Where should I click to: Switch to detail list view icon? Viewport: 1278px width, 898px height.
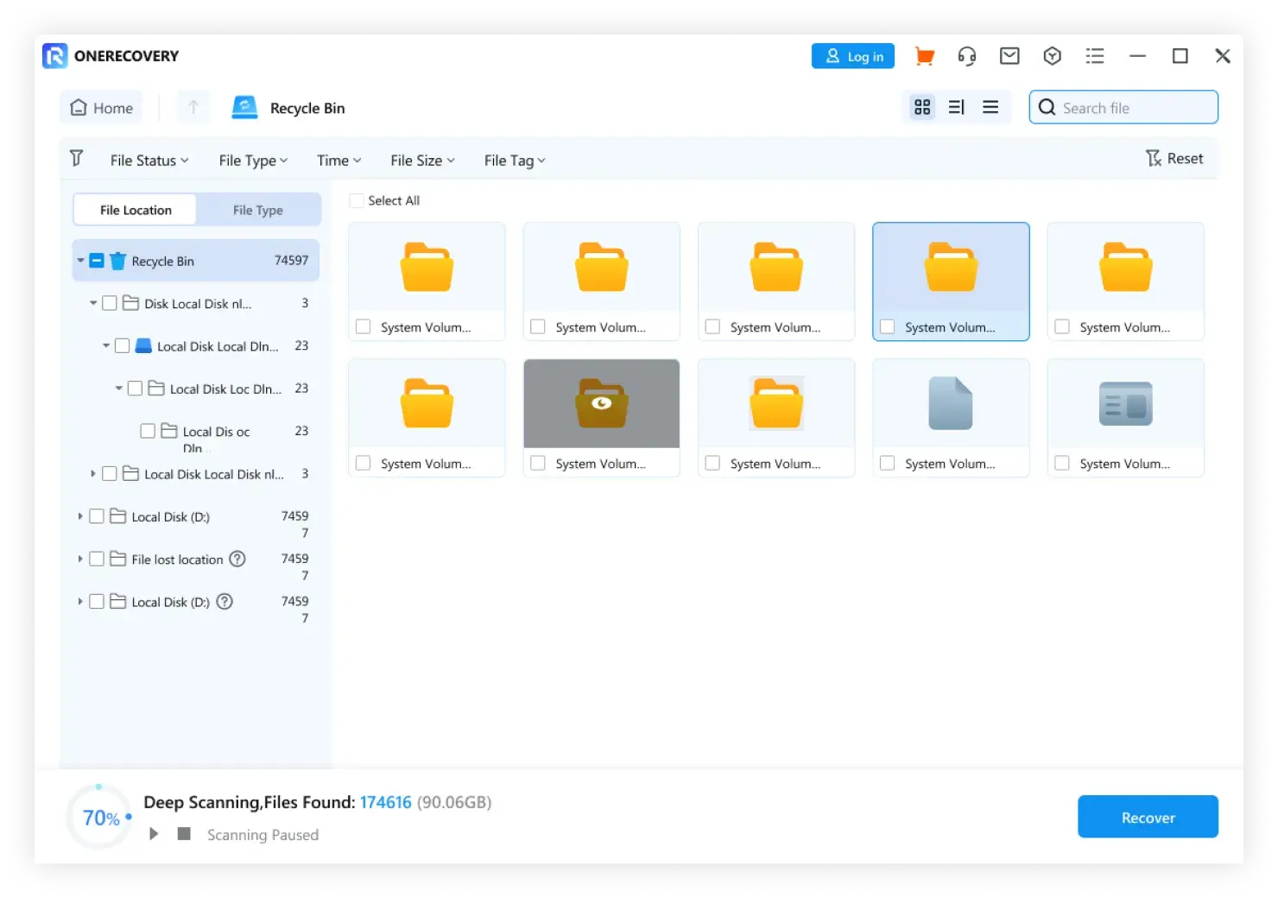(x=957, y=107)
